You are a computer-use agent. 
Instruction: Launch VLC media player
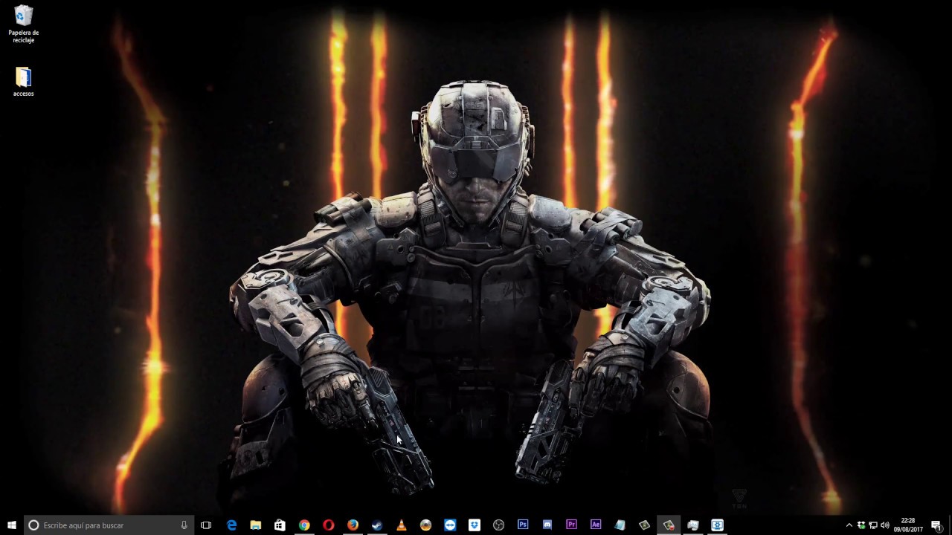coord(402,525)
